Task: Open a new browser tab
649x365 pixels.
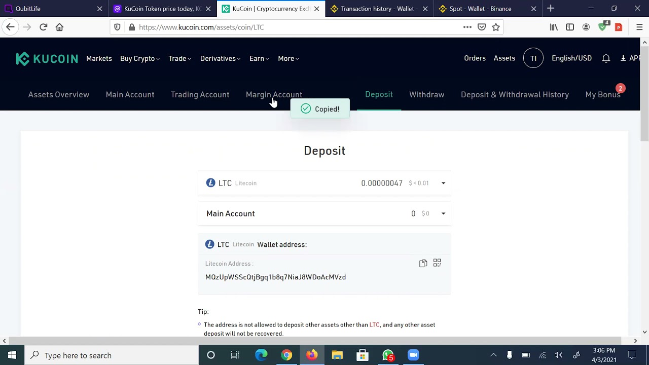Action: [551, 9]
